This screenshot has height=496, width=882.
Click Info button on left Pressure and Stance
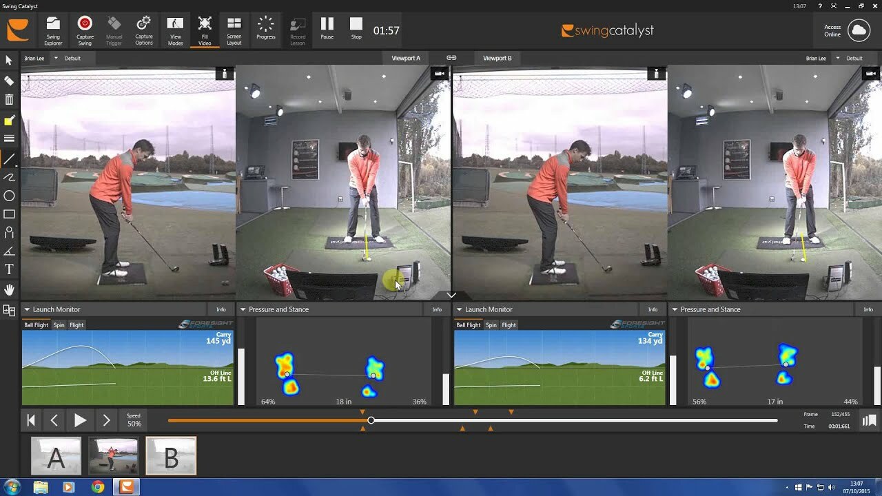pos(437,310)
